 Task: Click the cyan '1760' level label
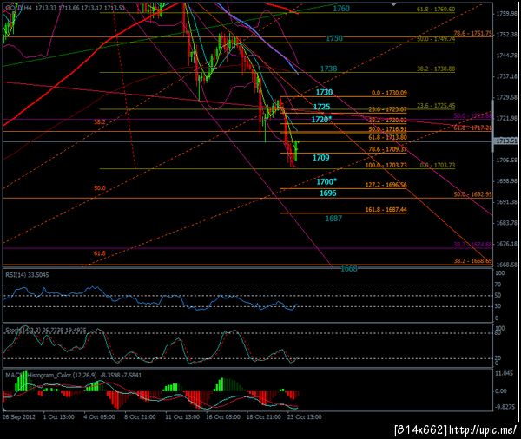click(341, 9)
